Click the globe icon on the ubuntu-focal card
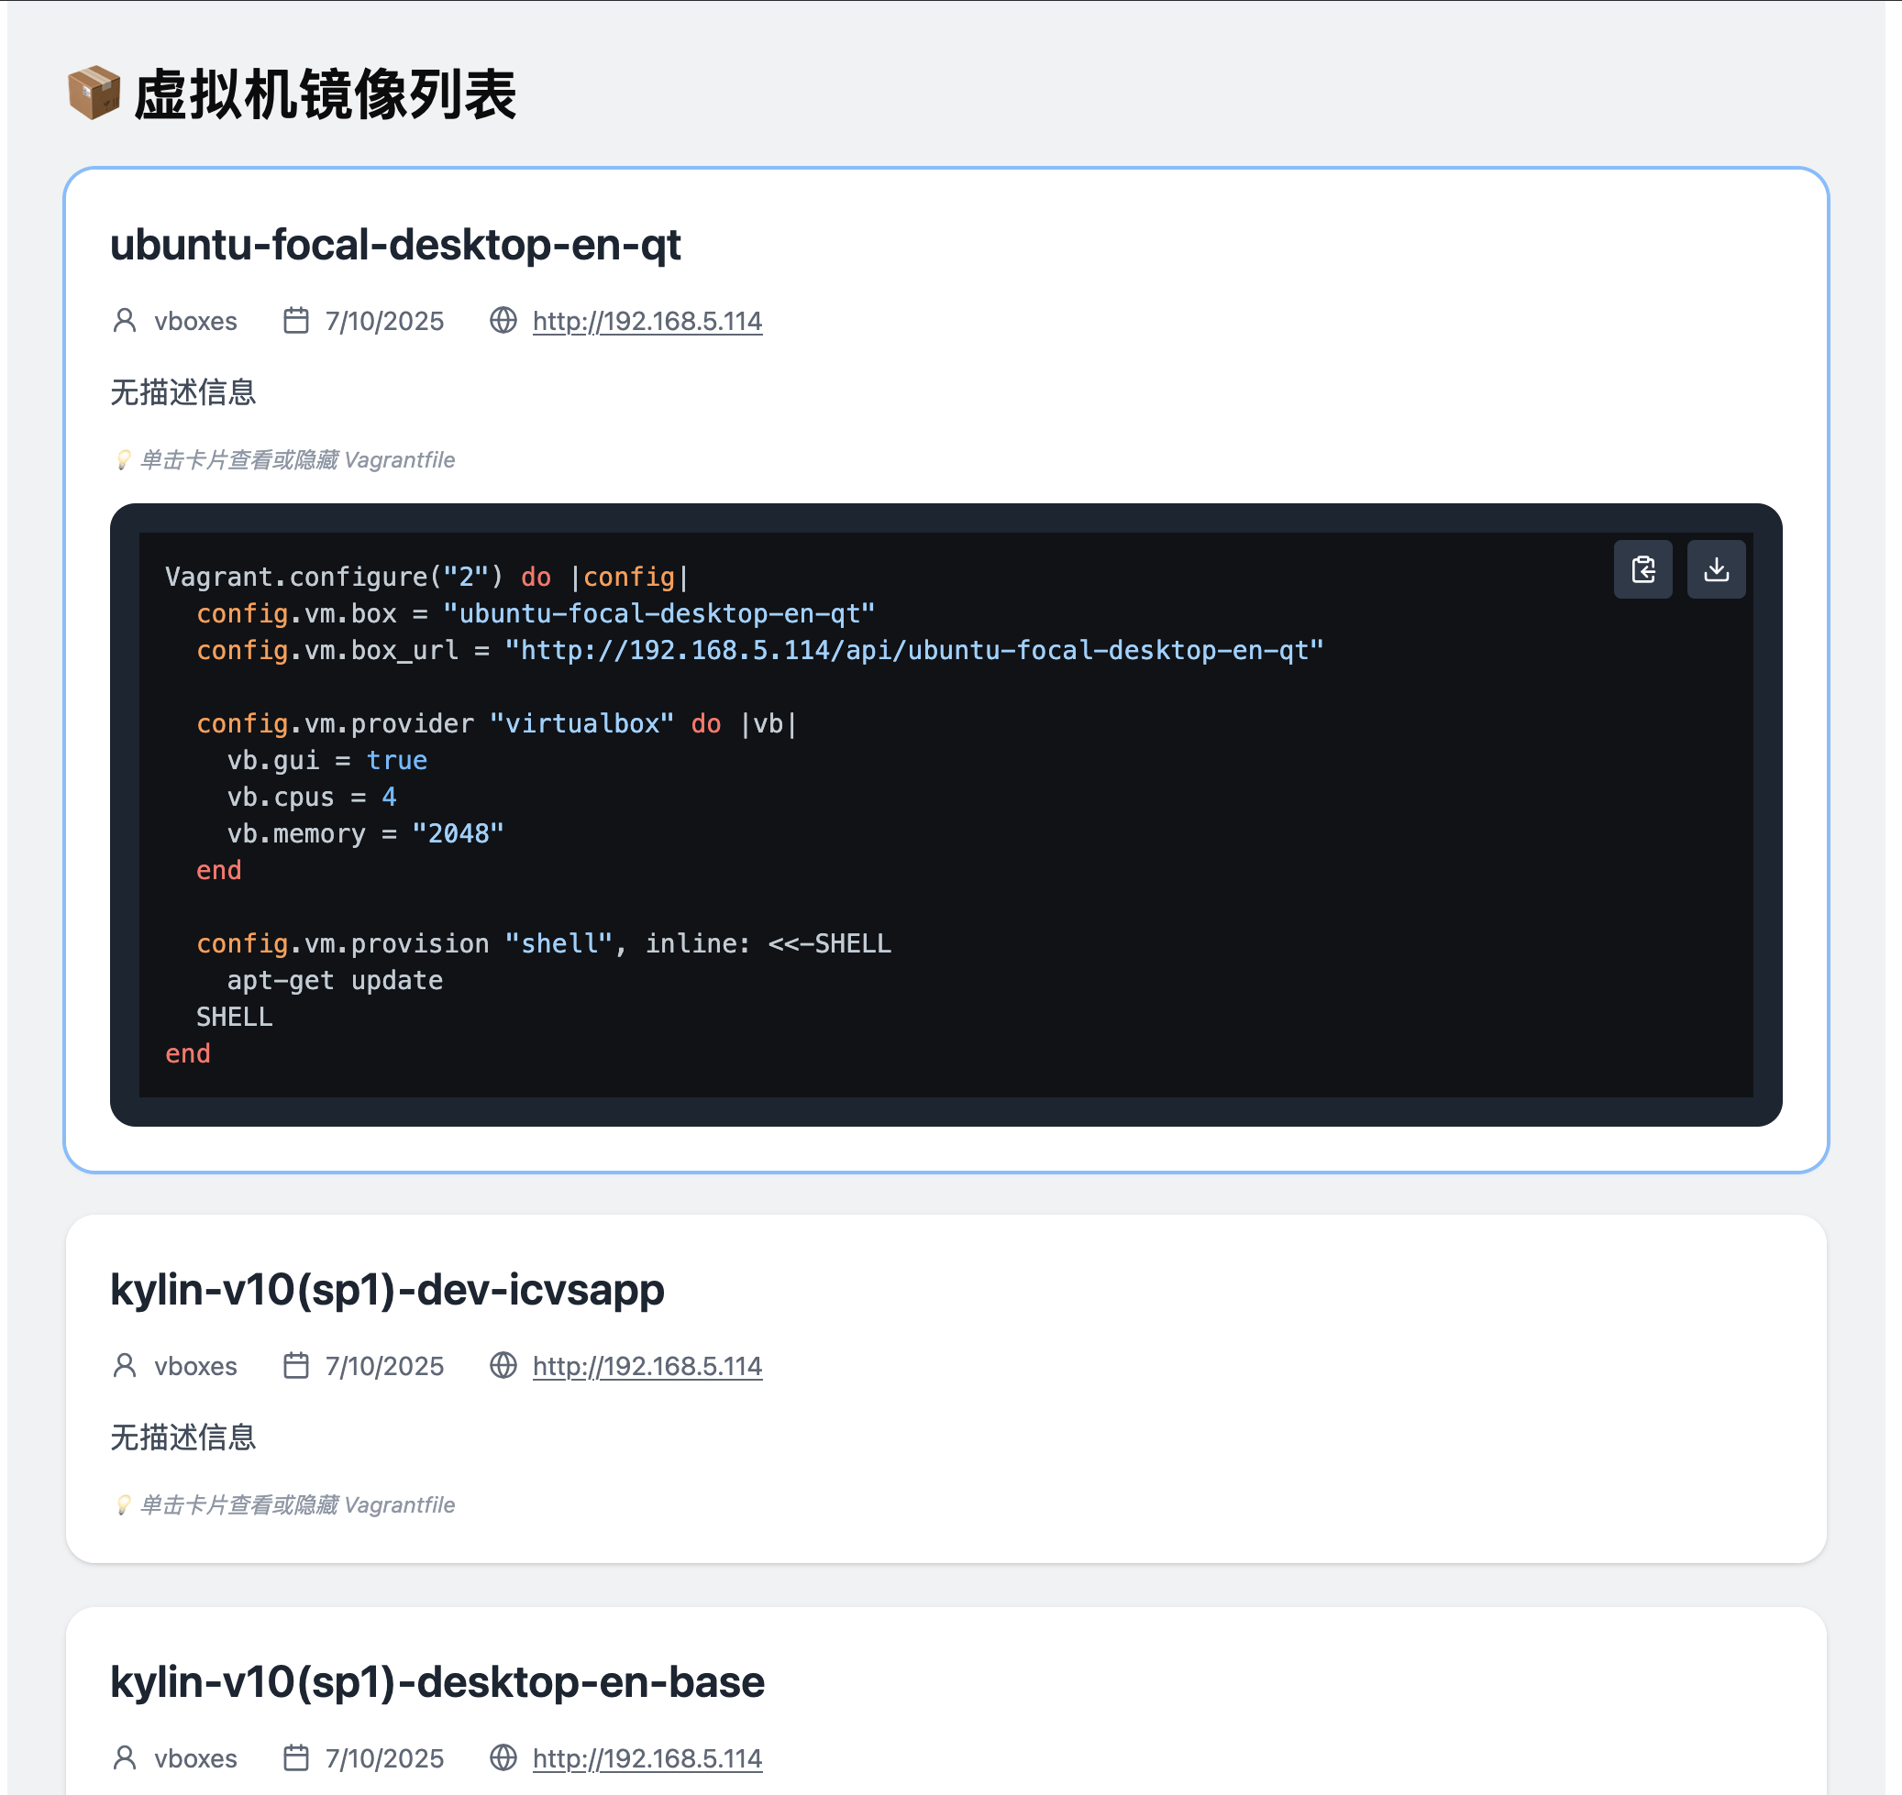This screenshot has width=1902, height=1795. [503, 321]
